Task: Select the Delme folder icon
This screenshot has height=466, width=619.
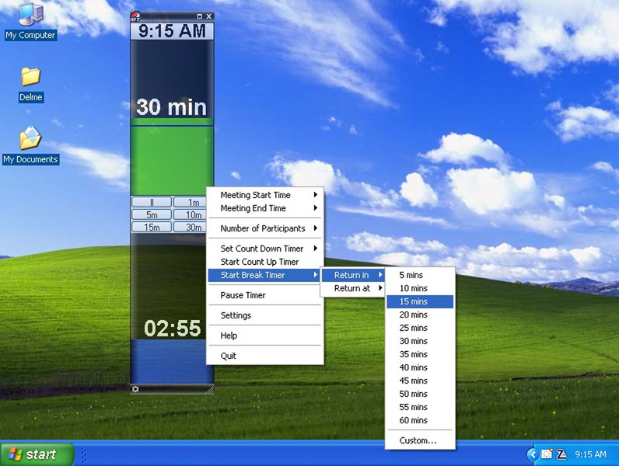Action: tap(31, 84)
